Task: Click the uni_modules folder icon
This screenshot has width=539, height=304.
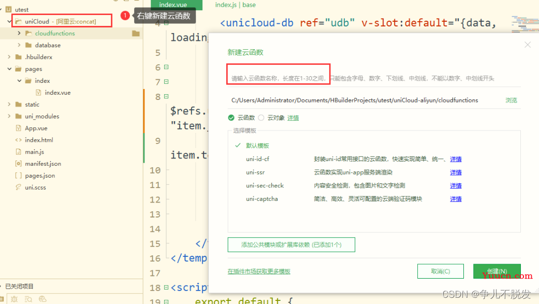Action: coord(19,116)
